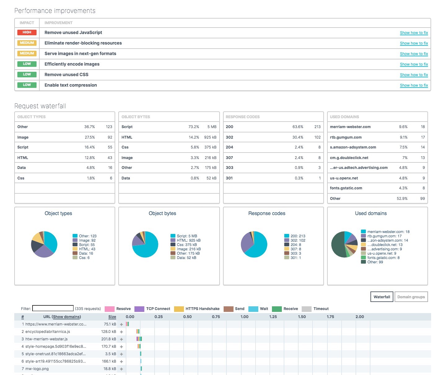The image size is (446, 375).
Task: Click the HIGH impact badge
Action: [27, 32]
